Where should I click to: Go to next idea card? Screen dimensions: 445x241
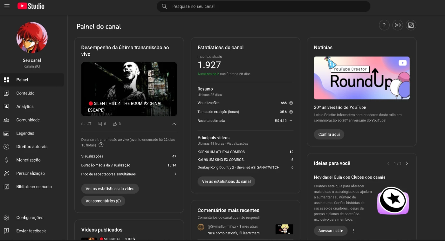[x=407, y=163]
